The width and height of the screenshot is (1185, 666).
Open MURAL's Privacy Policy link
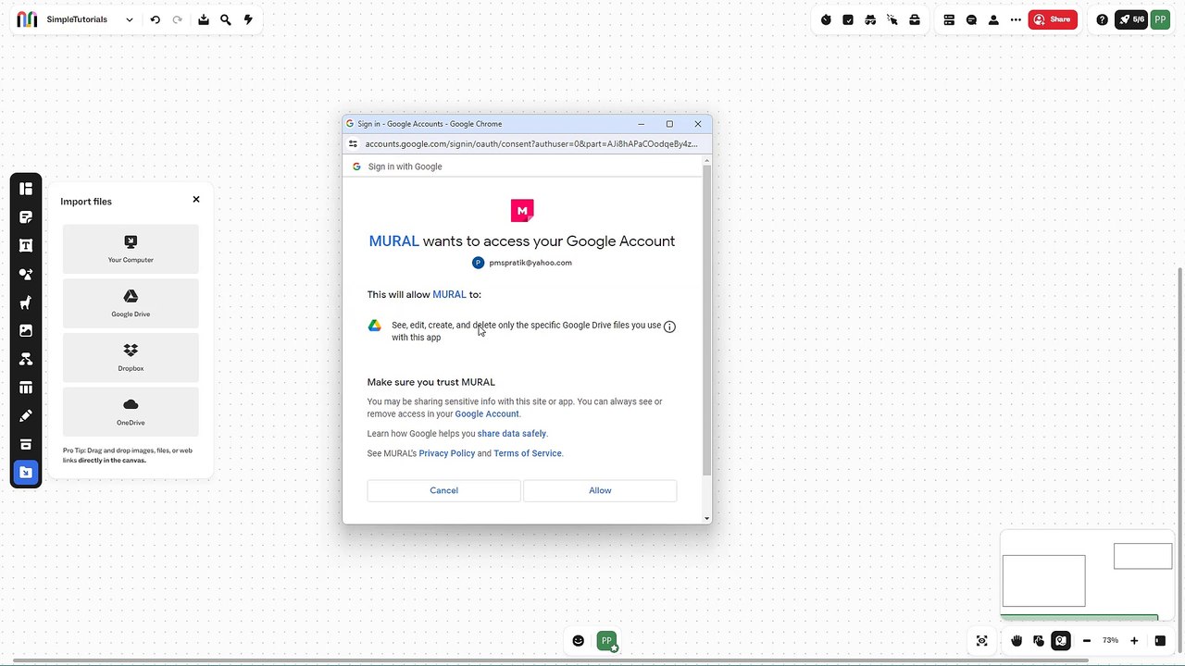tap(447, 453)
